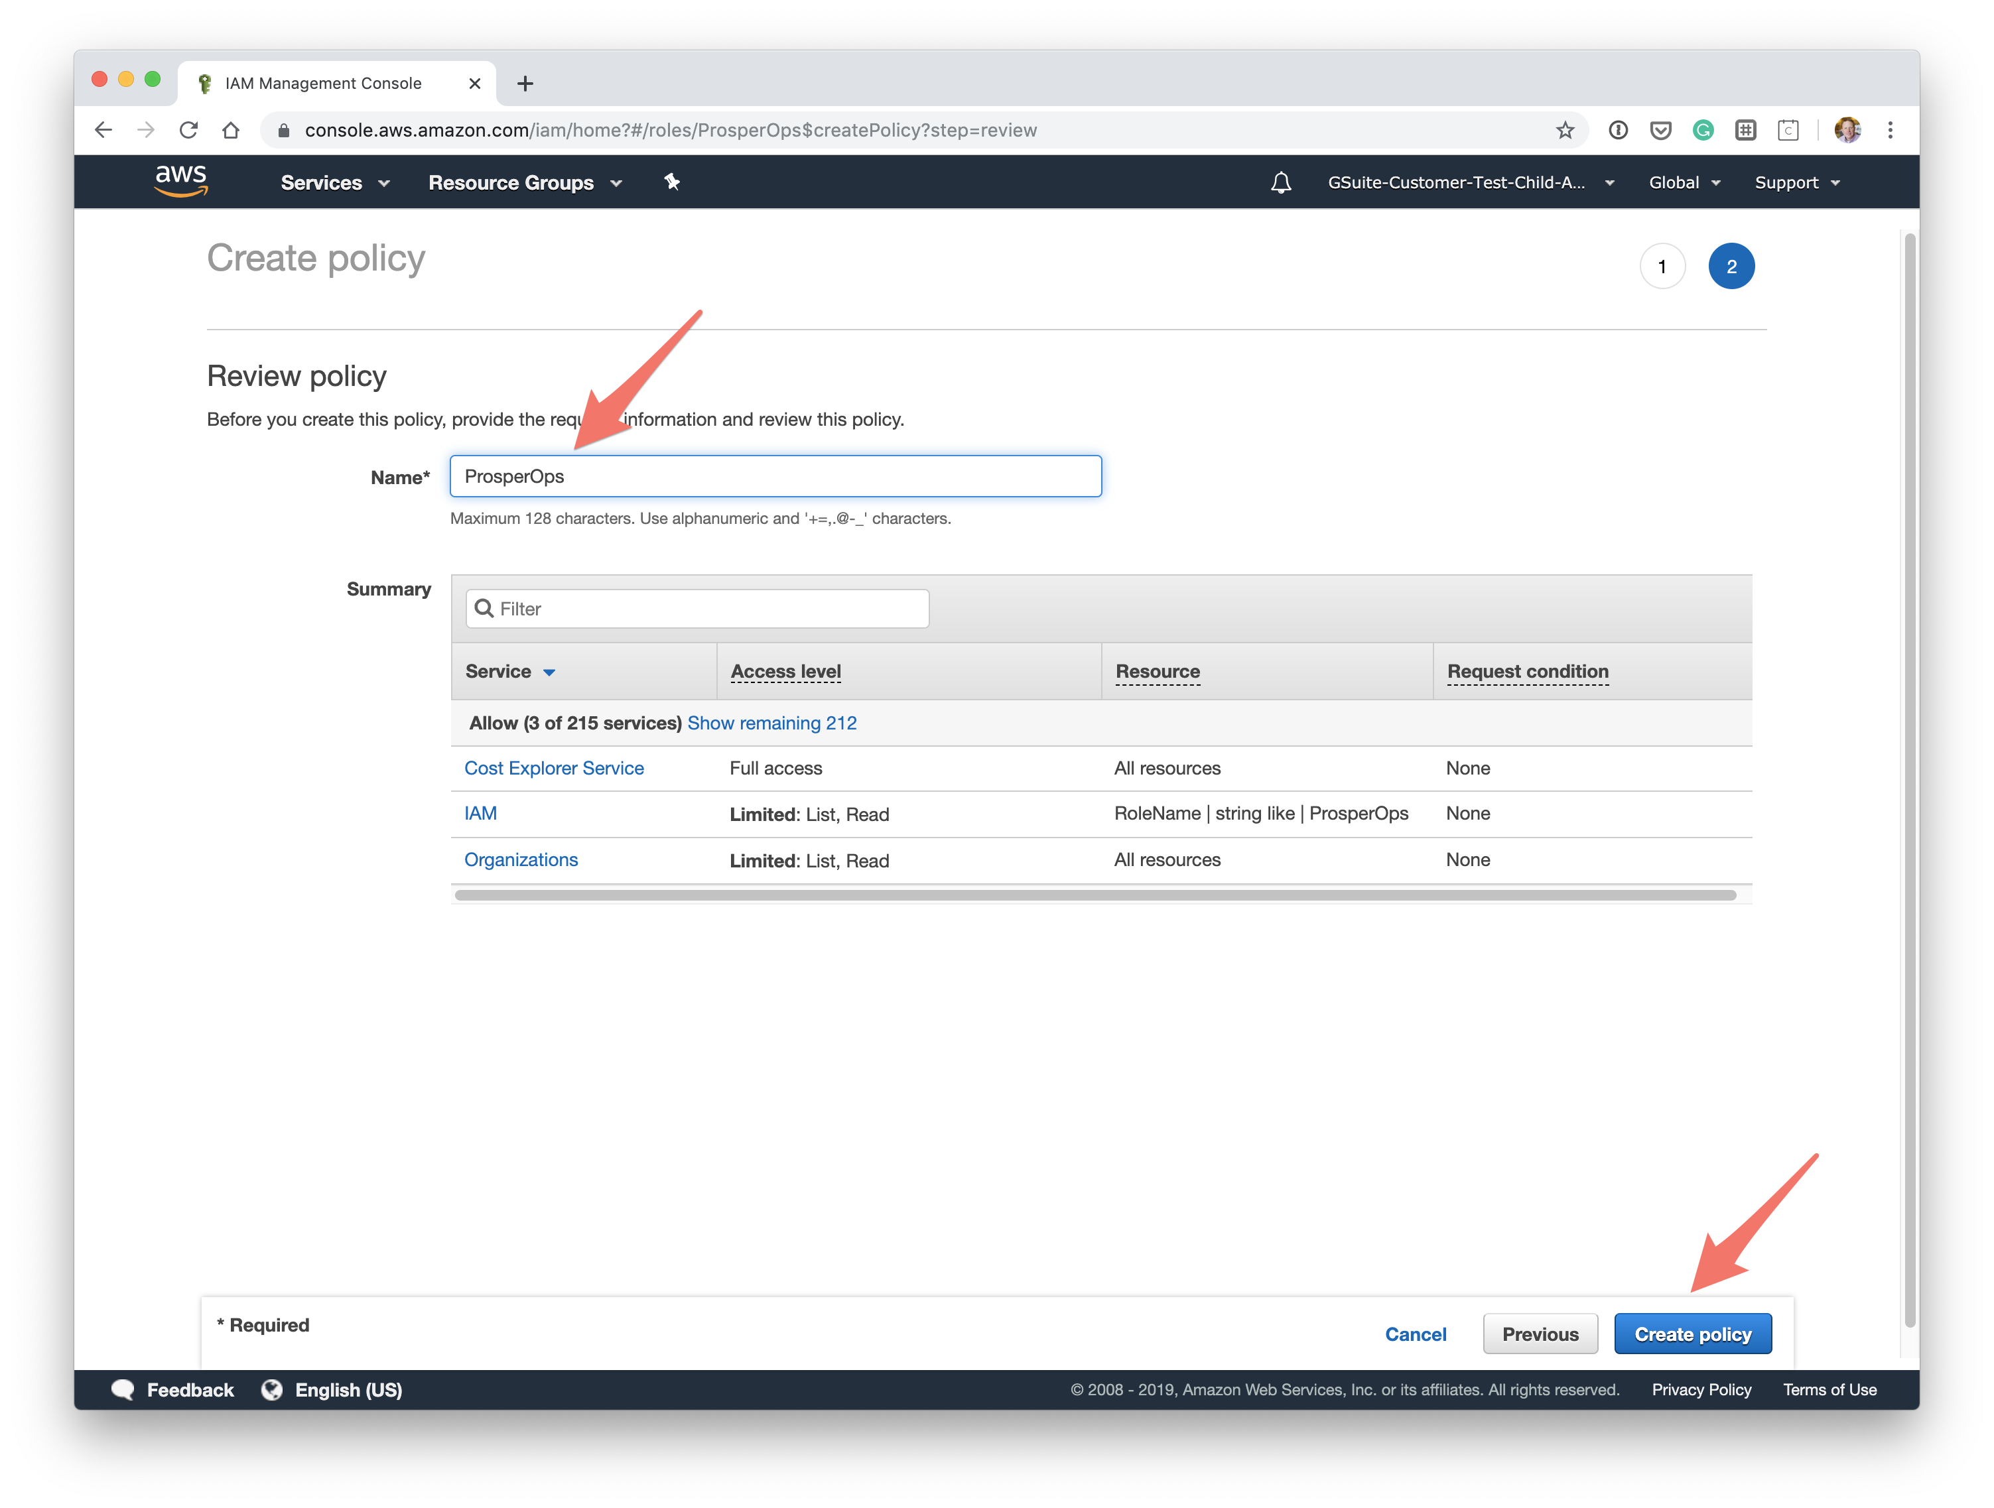Click the Create policy button
This screenshot has height=1508, width=1994.
coord(1692,1334)
